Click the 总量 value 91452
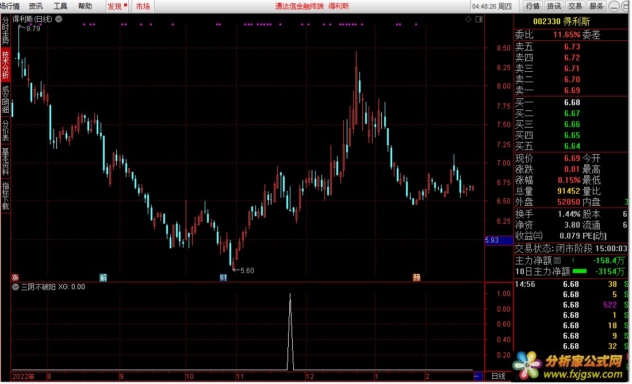 (568, 191)
